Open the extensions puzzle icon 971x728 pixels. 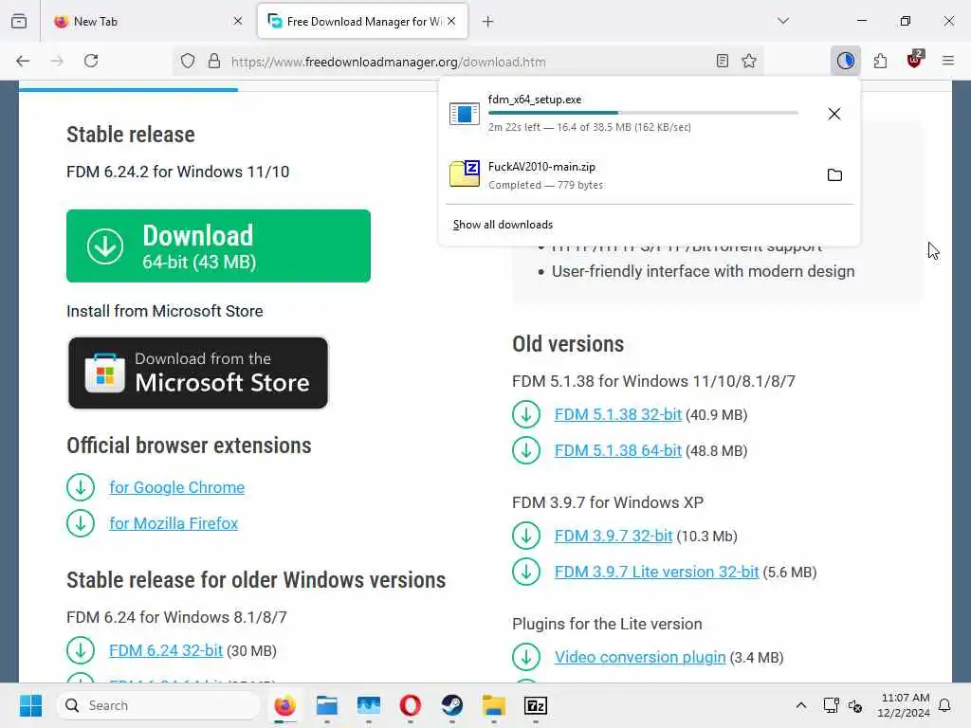880,61
